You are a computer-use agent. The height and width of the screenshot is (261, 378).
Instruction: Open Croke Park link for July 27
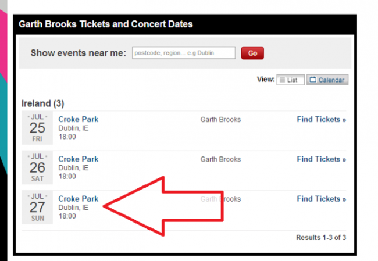[x=79, y=199]
